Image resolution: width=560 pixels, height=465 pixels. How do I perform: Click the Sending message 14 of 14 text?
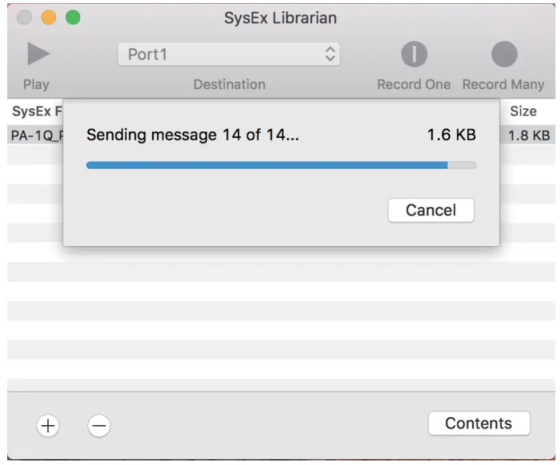point(193,135)
